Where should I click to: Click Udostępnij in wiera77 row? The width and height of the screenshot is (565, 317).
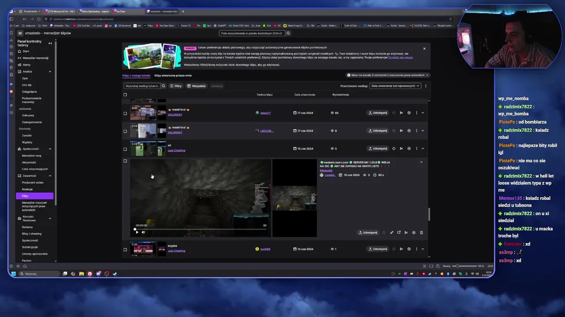pyautogui.click(x=378, y=113)
